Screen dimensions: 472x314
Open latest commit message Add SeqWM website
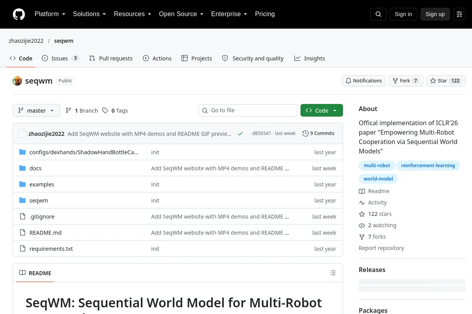[x=149, y=133]
